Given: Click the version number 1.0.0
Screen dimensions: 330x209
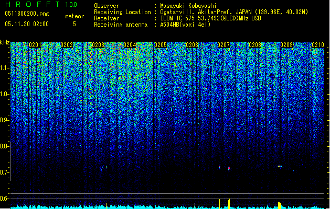Looking at the screenshot, I should coord(71,4).
